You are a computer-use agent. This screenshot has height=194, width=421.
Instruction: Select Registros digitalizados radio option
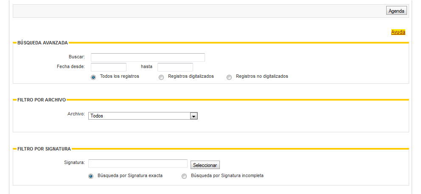click(x=161, y=77)
